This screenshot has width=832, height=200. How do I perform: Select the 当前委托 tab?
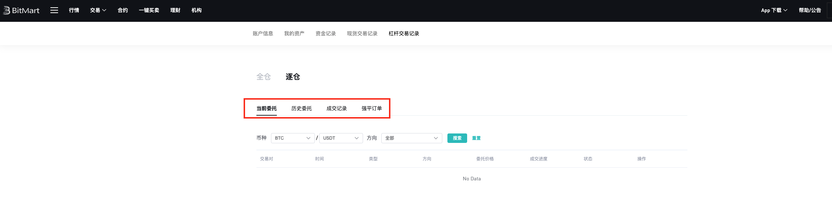pos(266,108)
